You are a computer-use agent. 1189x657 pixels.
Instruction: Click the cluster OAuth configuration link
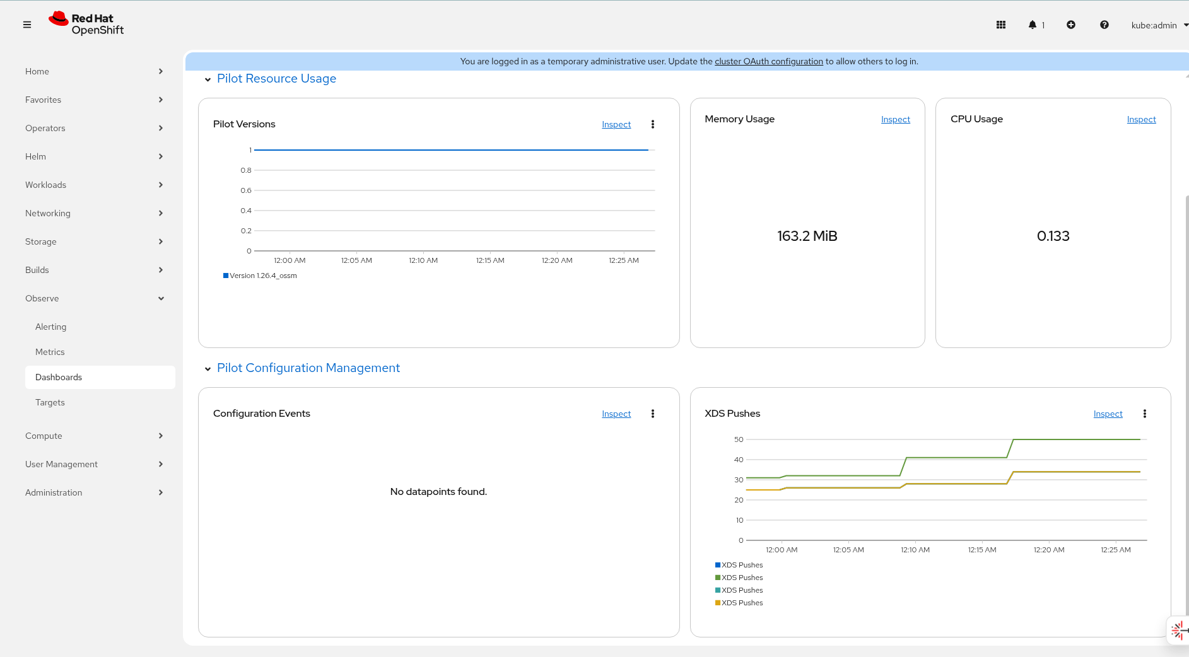[768, 61]
